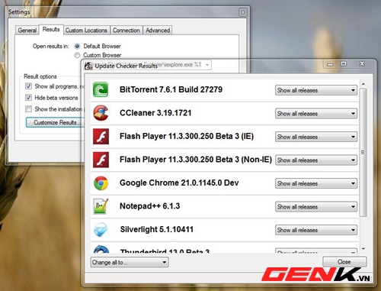Click the Notepad++ icon
The height and width of the screenshot is (291, 381).
tap(101, 206)
